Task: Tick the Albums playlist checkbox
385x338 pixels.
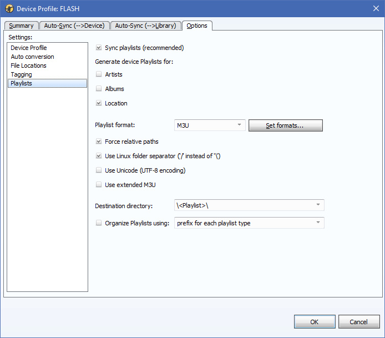Action: (99, 89)
